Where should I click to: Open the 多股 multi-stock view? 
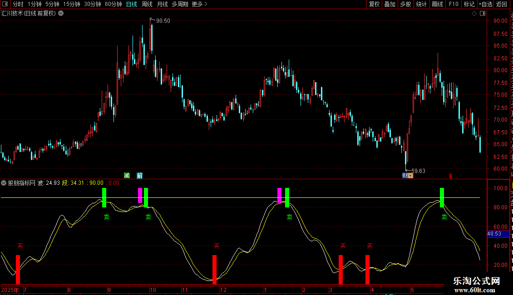tap(405, 4)
